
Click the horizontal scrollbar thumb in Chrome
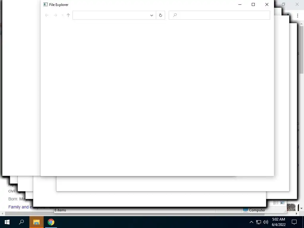click(134, 214)
